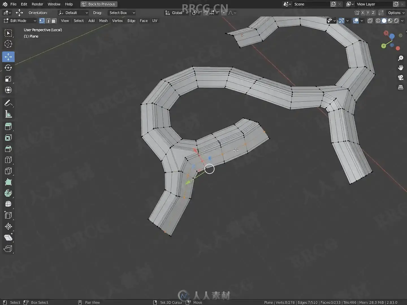Image resolution: width=407 pixels, height=305 pixels.
Task: Select the Poly Build tool
Action: click(8, 182)
